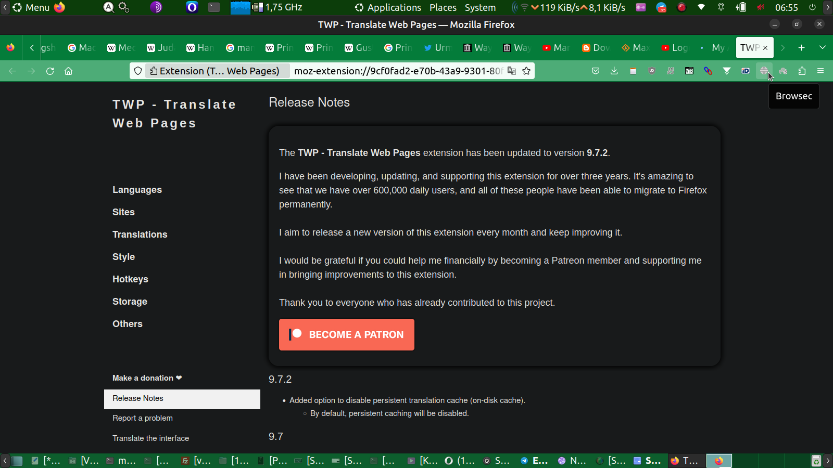The image size is (833, 468).
Task: Close the TWP tab
Action: click(765, 48)
